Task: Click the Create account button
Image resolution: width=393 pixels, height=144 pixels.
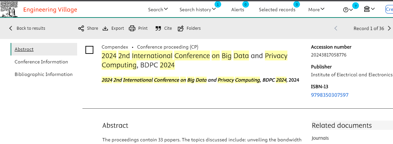Action: (x=389, y=9)
